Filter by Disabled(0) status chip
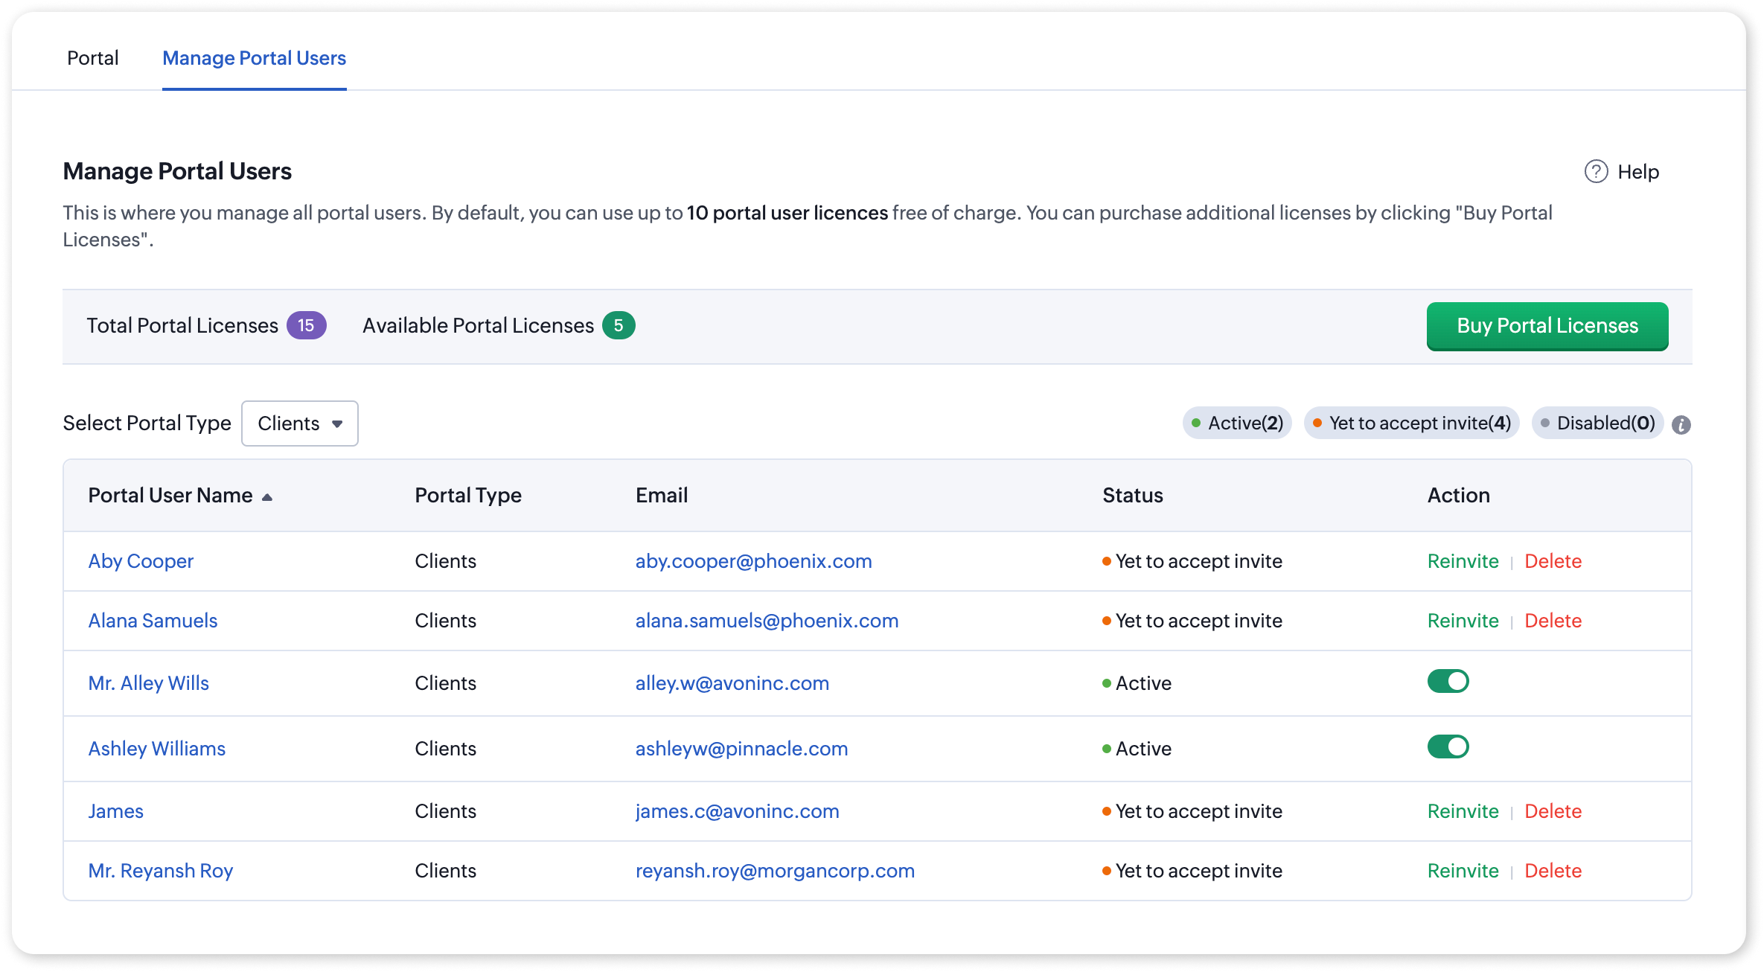 click(x=1597, y=423)
